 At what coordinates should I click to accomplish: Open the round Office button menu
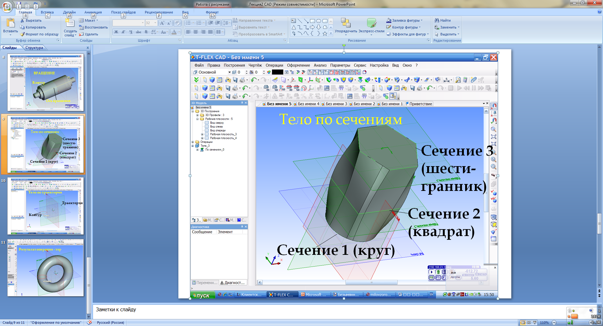[7, 6]
